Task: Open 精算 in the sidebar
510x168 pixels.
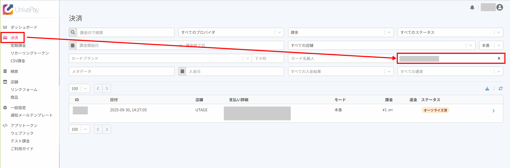Action: point(14,71)
